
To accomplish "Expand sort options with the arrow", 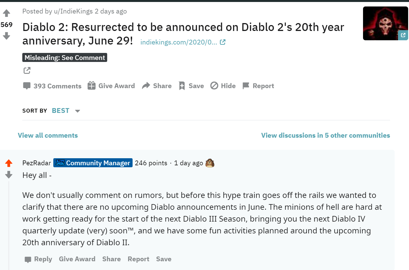I will point(78,111).
